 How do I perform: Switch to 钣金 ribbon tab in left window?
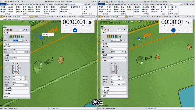tap(24, 4)
